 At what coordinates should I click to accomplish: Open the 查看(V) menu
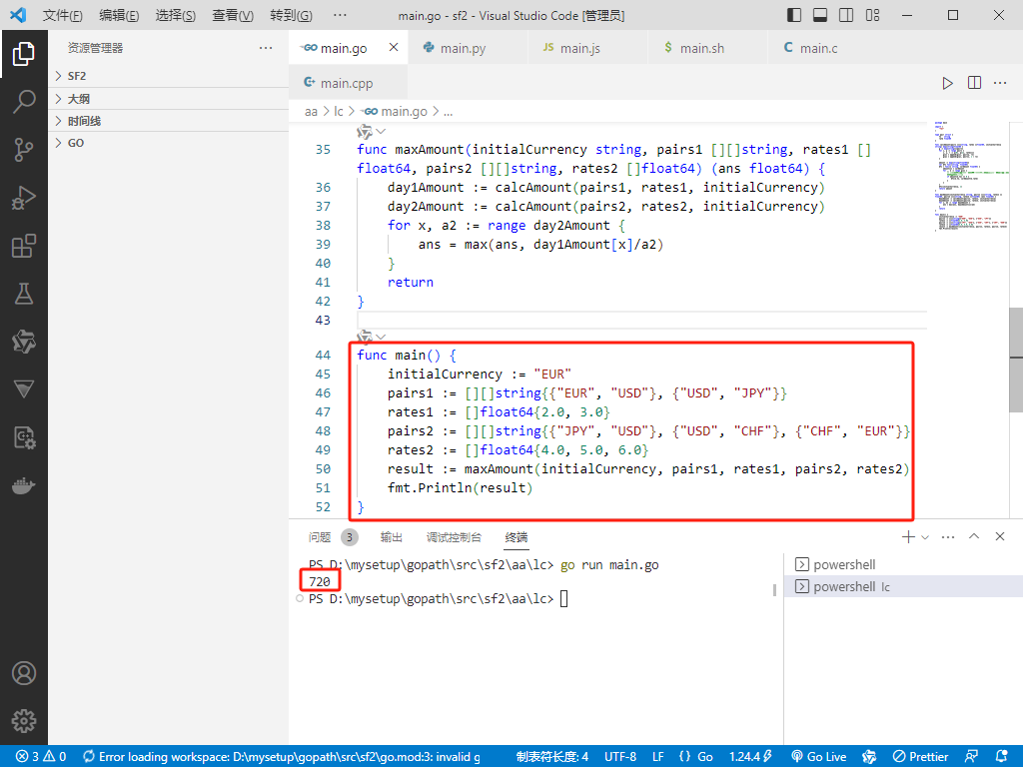[233, 15]
